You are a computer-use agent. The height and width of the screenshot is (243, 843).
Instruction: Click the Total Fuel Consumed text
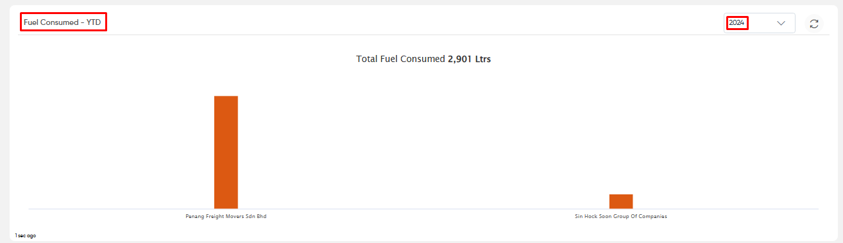400,59
